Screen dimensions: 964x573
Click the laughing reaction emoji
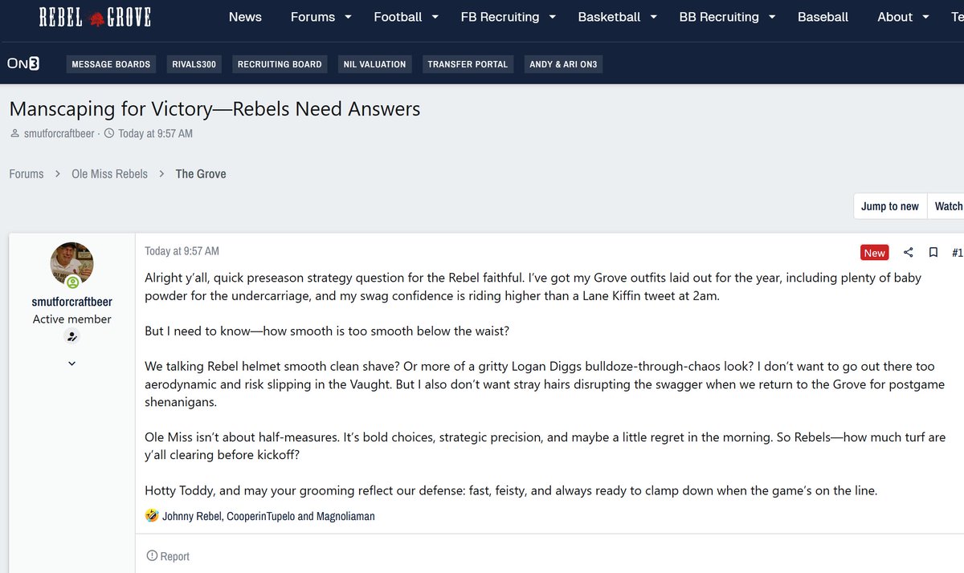(152, 515)
